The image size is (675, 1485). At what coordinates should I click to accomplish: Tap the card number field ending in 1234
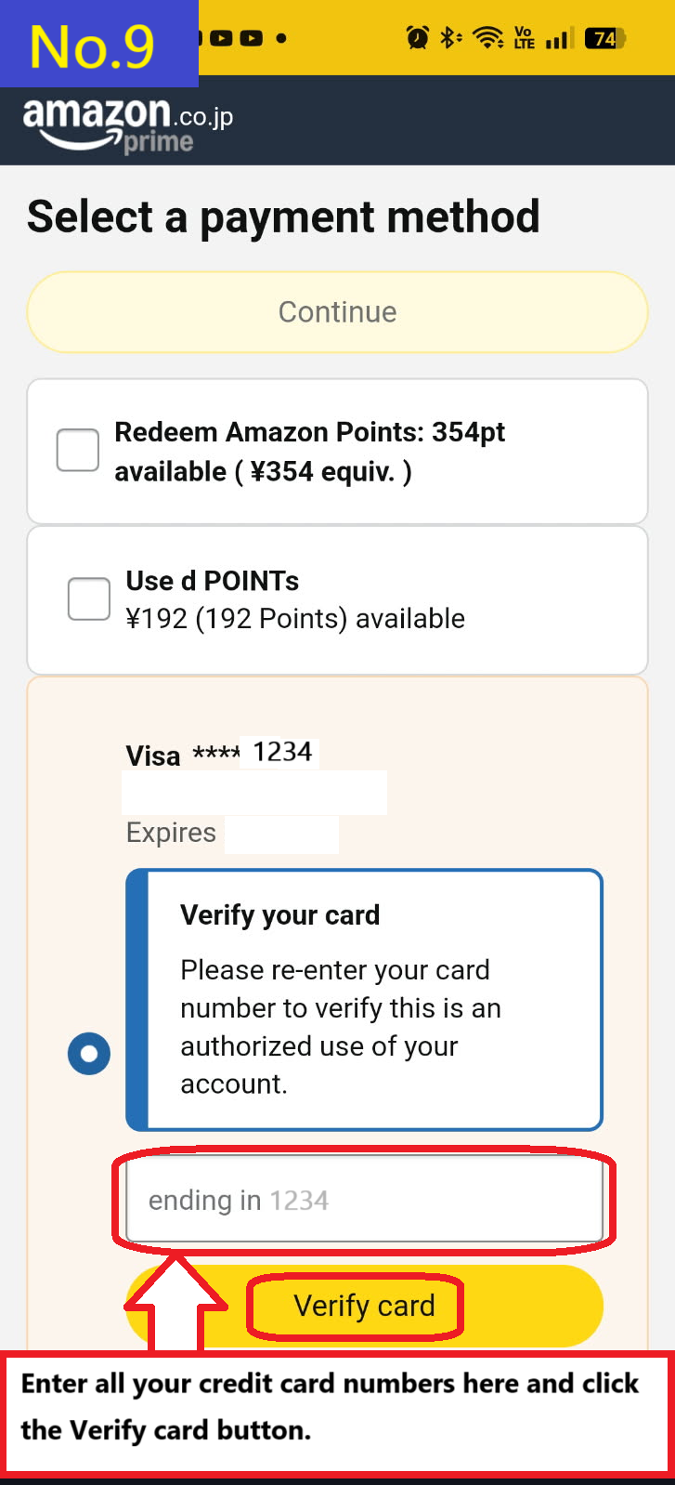click(x=364, y=1200)
